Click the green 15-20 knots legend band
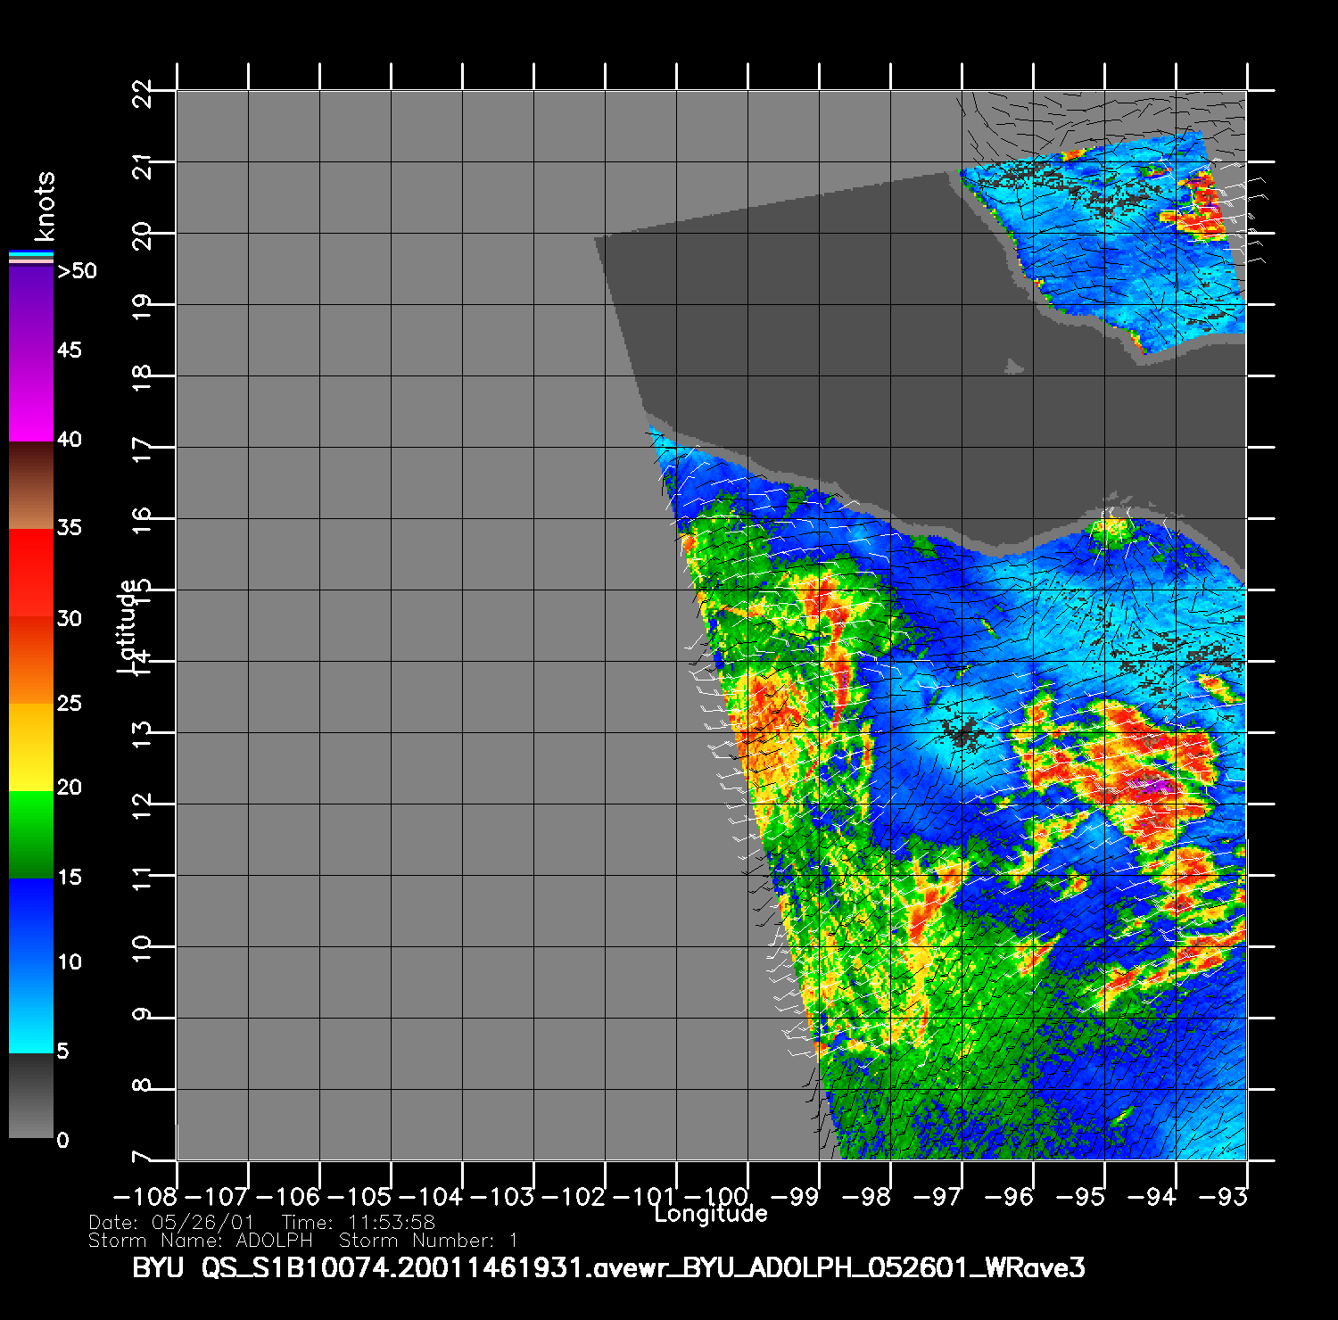The width and height of the screenshot is (1338, 1320). coord(30,834)
